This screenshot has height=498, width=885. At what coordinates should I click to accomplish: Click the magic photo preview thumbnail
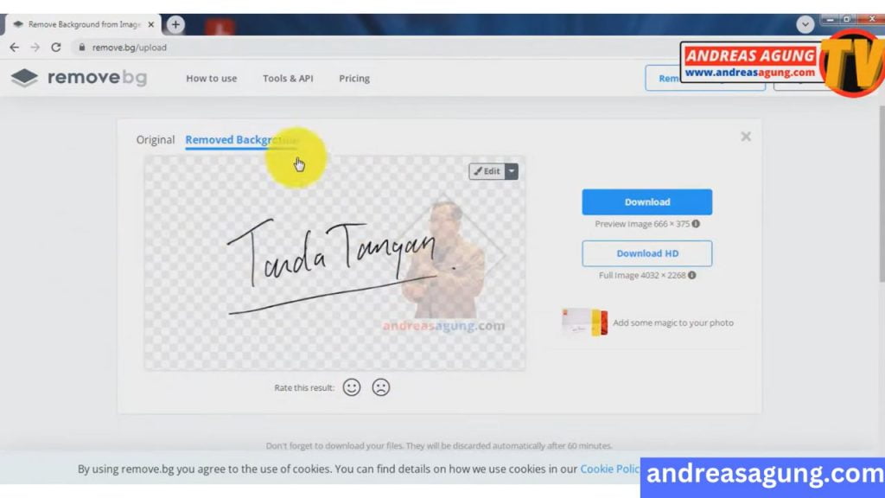coord(586,322)
